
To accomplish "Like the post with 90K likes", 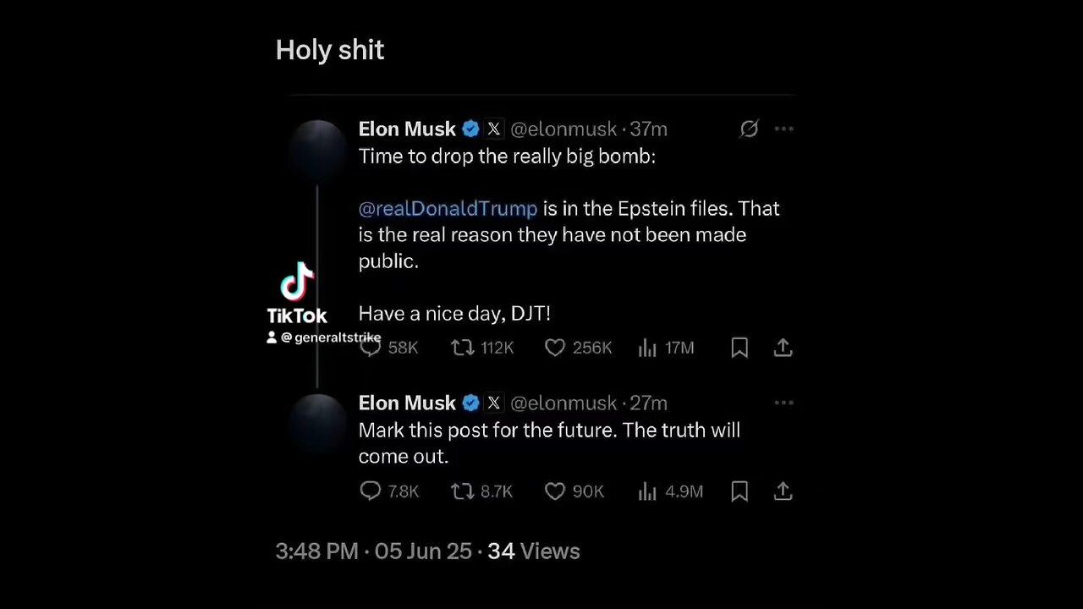I will coord(554,491).
